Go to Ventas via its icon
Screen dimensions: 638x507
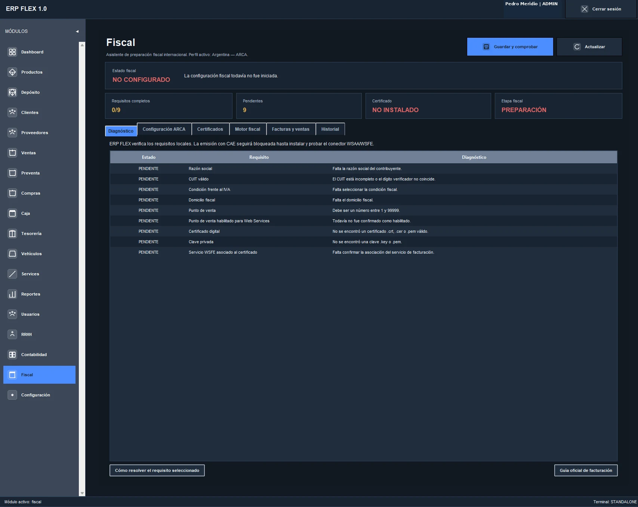tap(12, 153)
